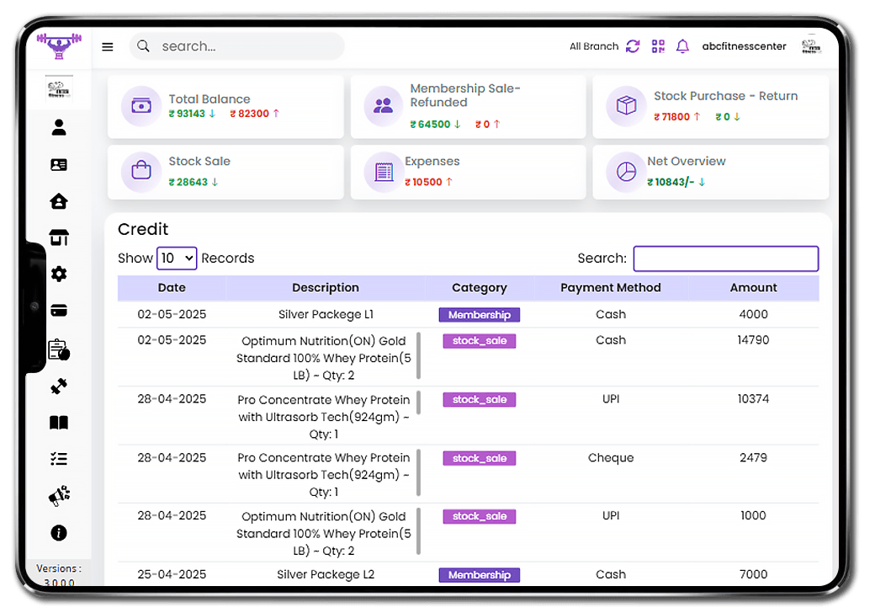Open the diet plan clipboard icon
This screenshot has height=613, width=875.
[x=59, y=349]
